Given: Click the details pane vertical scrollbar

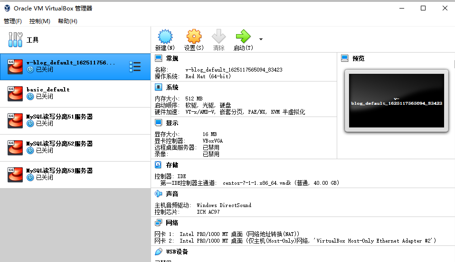Looking at the screenshot, I should coord(454,64).
